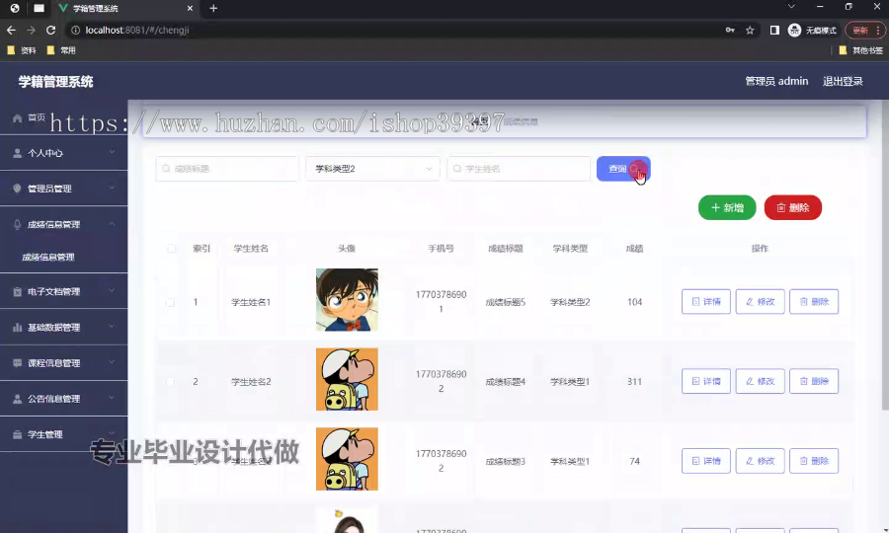Collapse 成绩信息管理 sidebar menu

(x=63, y=224)
